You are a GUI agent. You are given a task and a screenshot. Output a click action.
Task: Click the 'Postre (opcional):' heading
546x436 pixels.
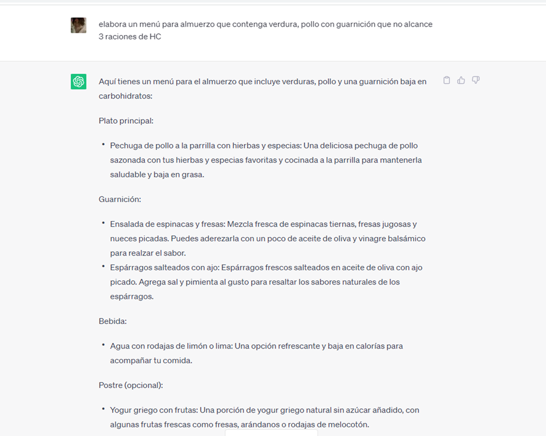(x=131, y=386)
